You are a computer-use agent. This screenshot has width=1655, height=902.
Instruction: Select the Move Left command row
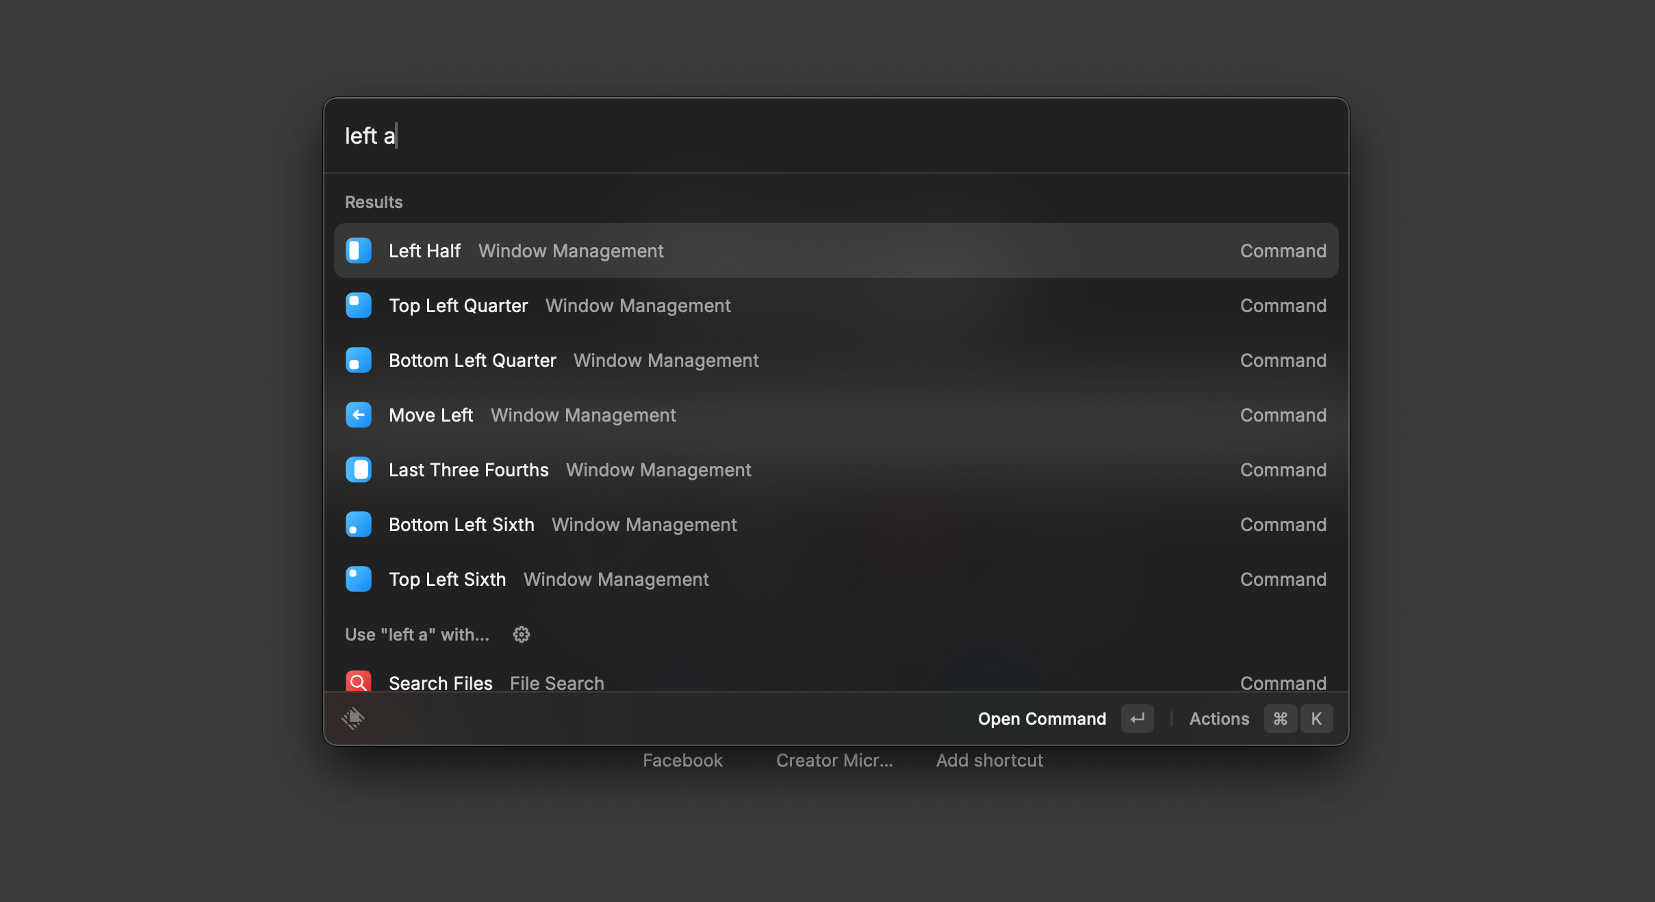click(x=835, y=415)
